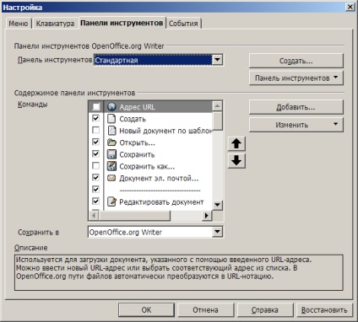This screenshot has height=322, width=358.
Task: Click the horizontal scrollbar right arrow
Action: (x=207, y=216)
